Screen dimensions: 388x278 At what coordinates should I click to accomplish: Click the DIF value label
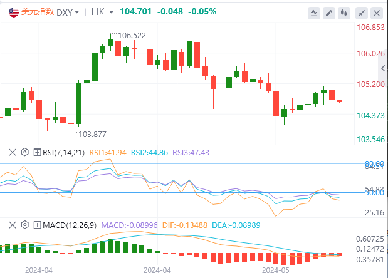click(179, 224)
